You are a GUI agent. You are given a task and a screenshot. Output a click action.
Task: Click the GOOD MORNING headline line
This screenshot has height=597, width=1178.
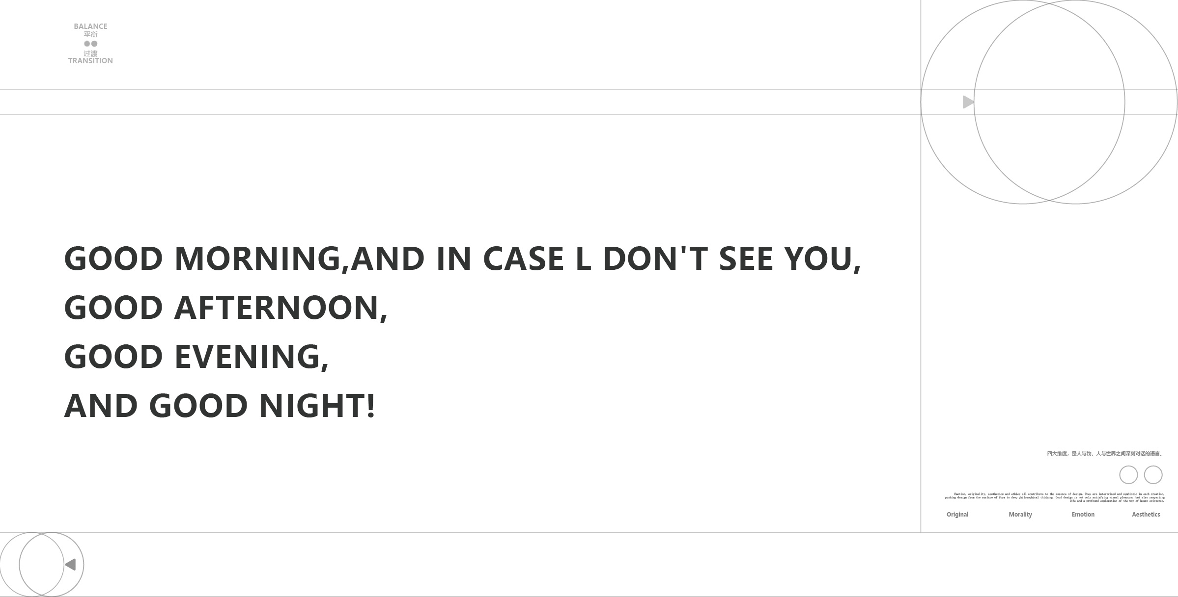pos(462,259)
